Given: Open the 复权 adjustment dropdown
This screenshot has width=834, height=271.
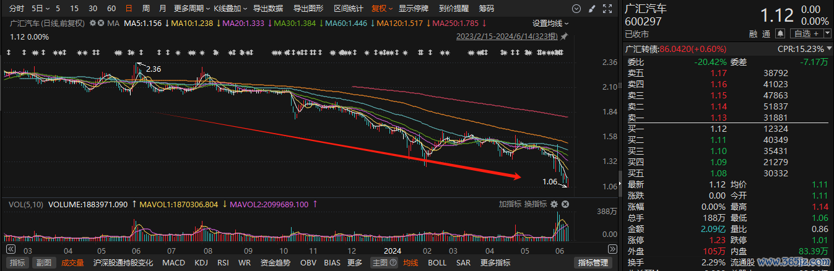Looking at the screenshot, I should tap(382, 9).
